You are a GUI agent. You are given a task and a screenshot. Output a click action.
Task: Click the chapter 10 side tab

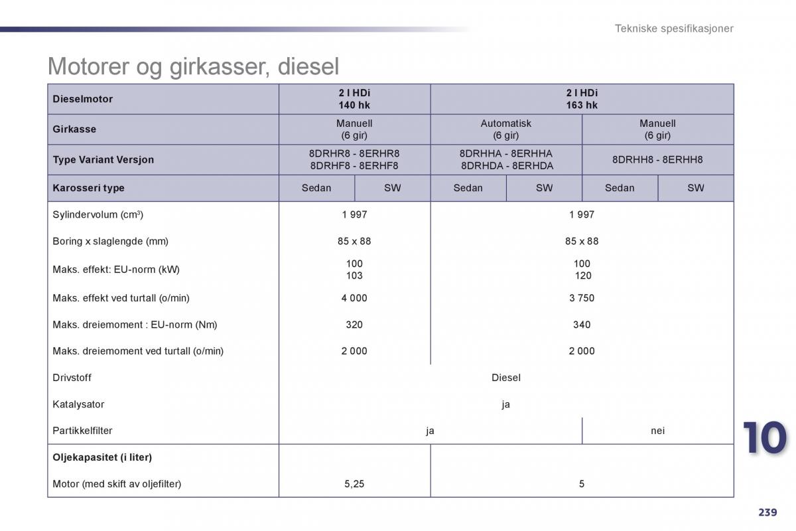[x=765, y=439]
